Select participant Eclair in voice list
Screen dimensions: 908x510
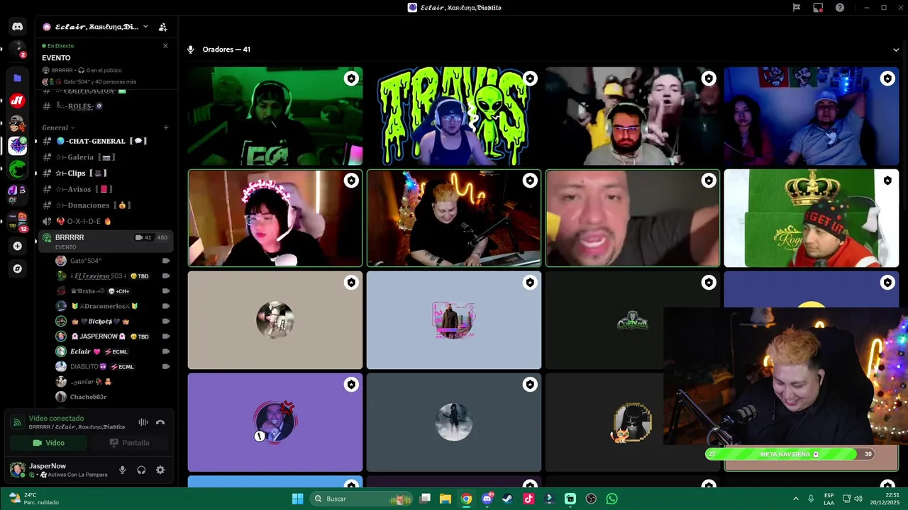click(112, 351)
